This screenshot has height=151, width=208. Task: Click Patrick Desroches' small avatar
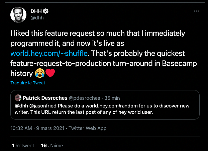(x=18, y=98)
